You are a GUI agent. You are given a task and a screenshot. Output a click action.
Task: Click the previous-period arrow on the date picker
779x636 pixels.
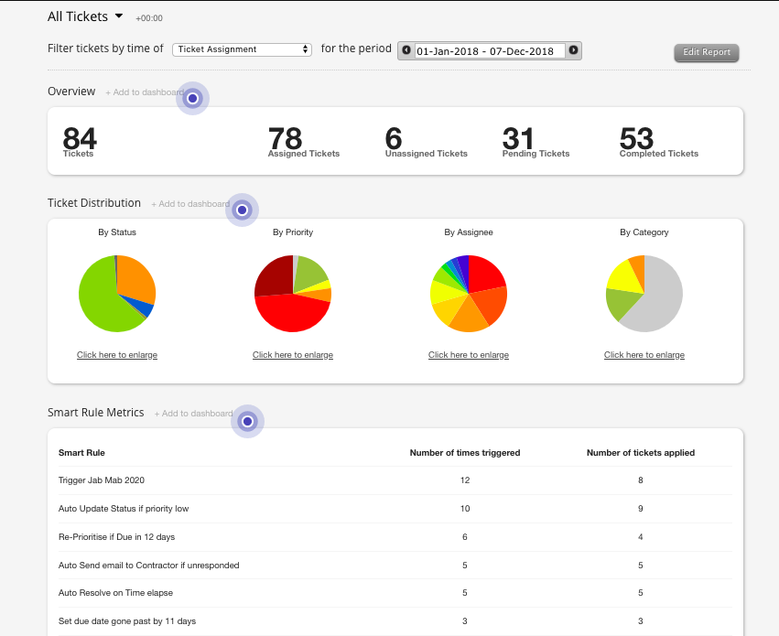coord(406,51)
